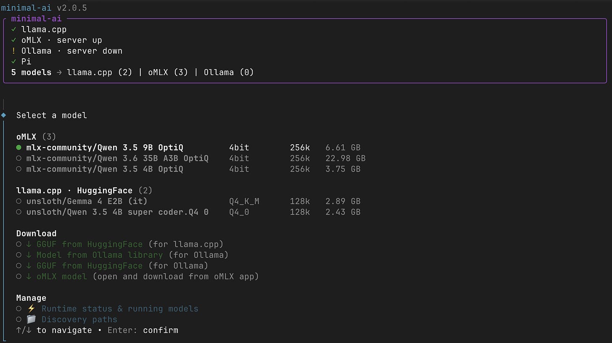Click the 128k context on Gemma 4 E2B row
Screen dimensions: 612x343
[300, 201]
